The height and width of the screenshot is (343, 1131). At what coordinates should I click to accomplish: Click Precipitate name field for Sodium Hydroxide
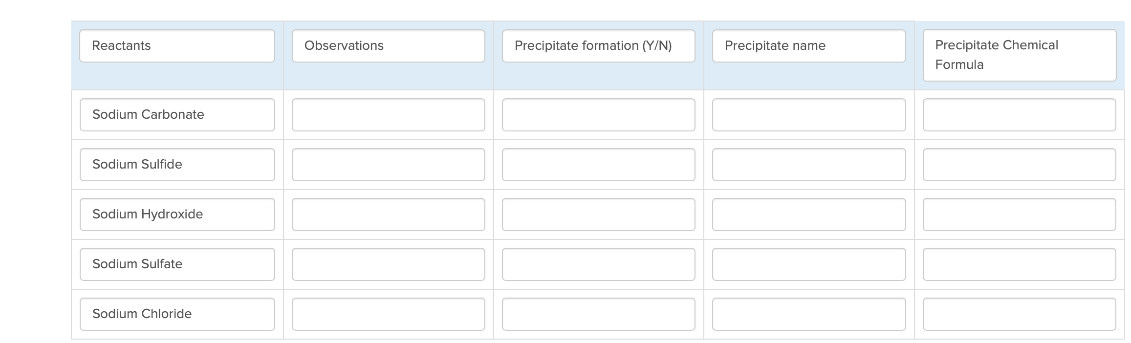[x=809, y=214]
